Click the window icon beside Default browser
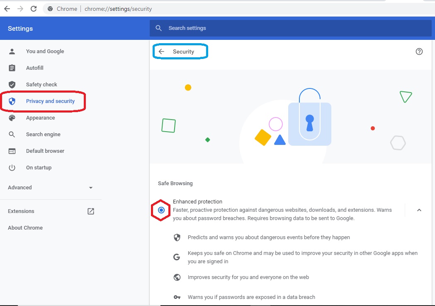The height and width of the screenshot is (306, 435). [x=12, y=151]
